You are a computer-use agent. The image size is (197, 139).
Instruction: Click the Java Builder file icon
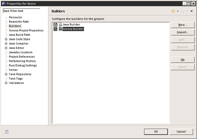coord(60,24)
